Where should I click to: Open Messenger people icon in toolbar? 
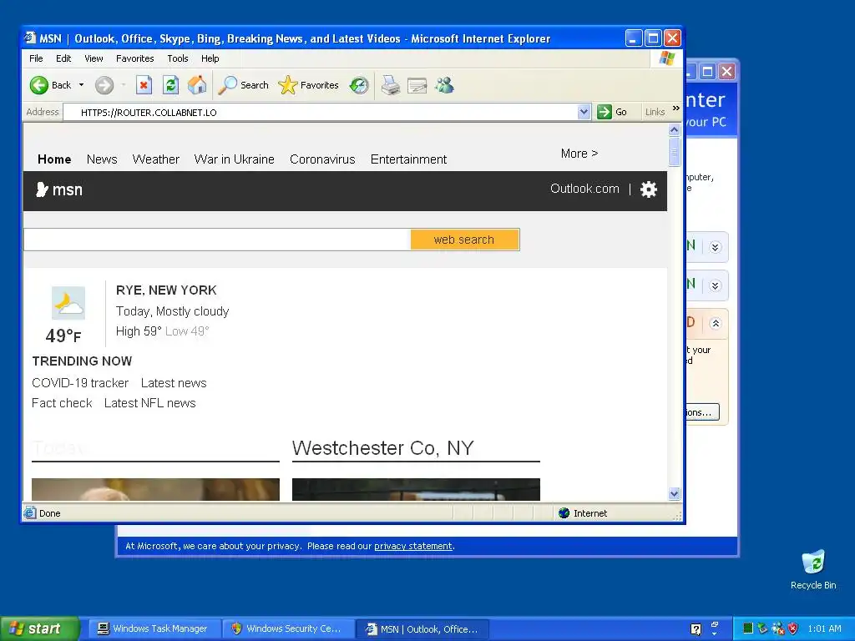click(x=444, y=85)
